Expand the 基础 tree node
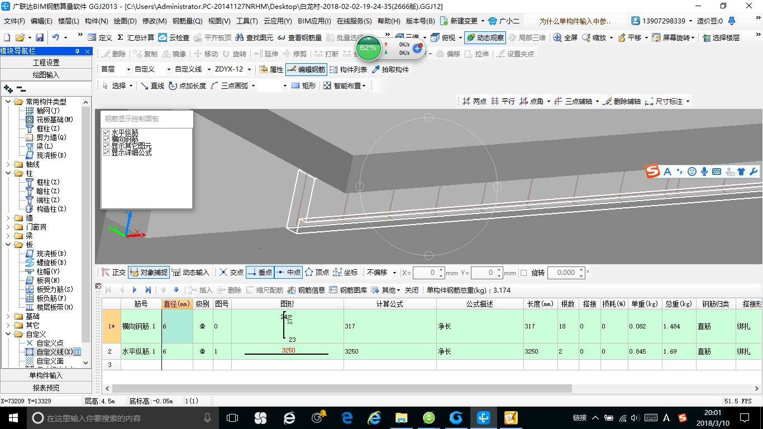This screenshot has height=429, width=763. coord(8,316)
